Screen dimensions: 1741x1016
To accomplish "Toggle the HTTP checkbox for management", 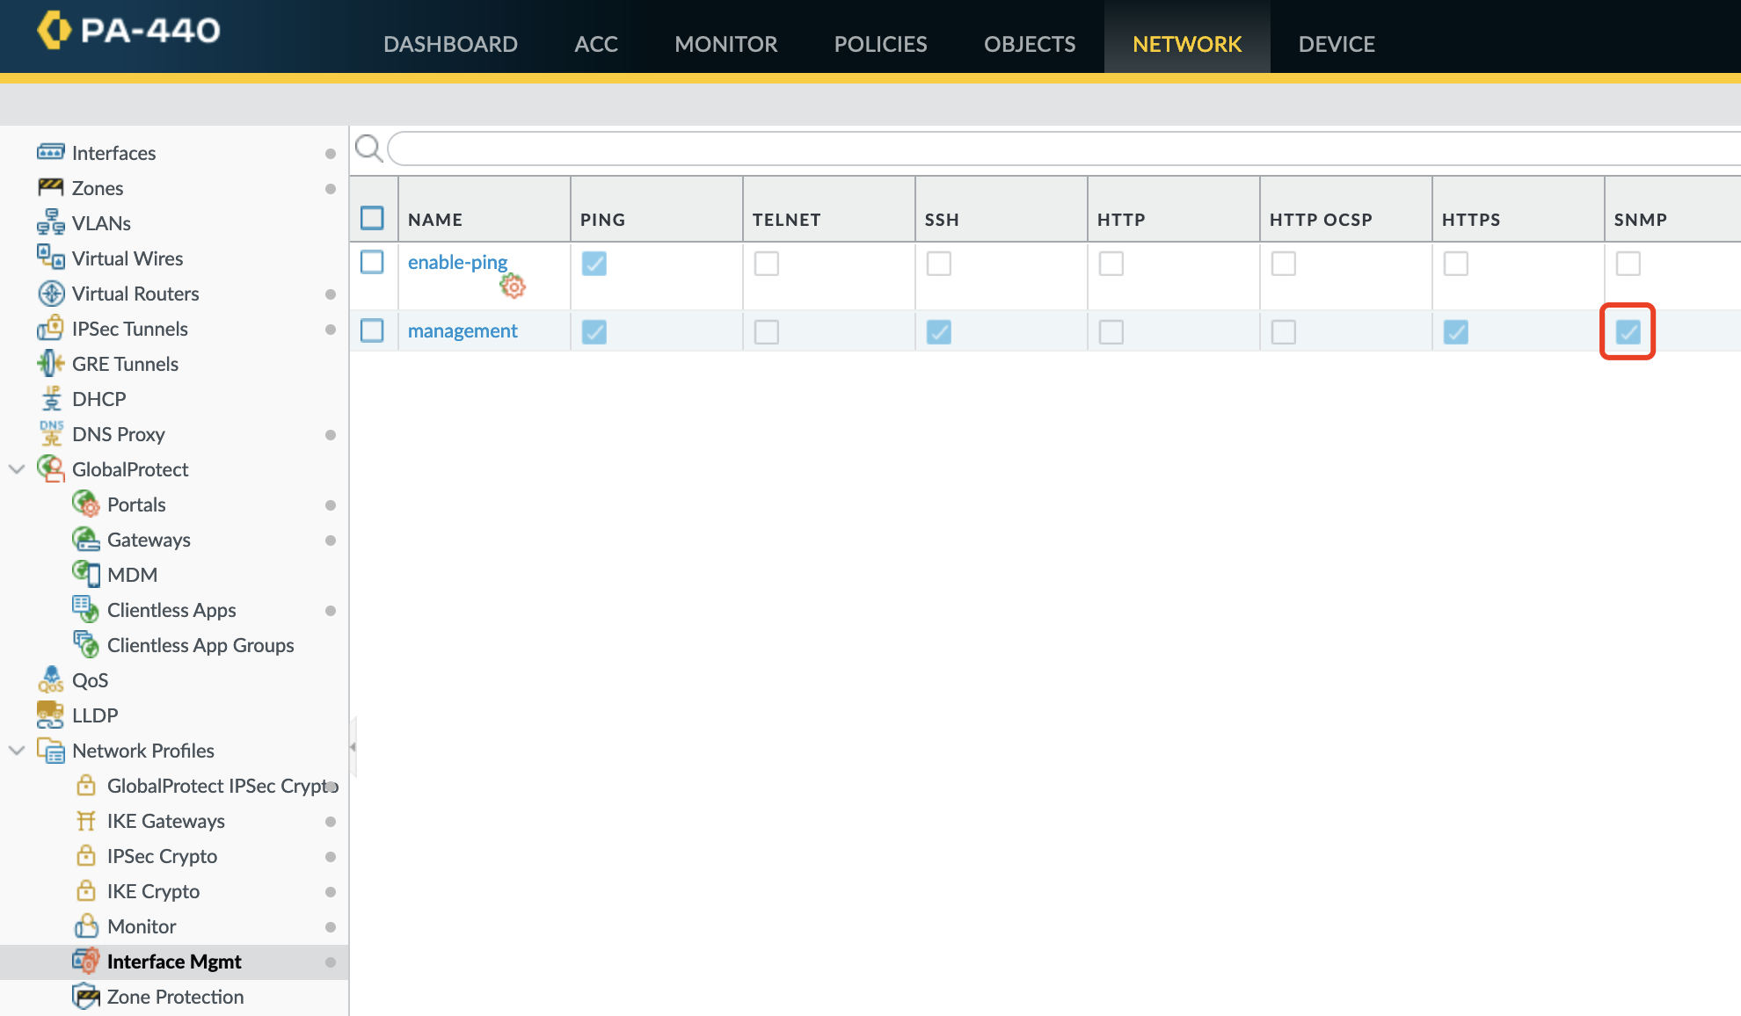I will point(1111,331).
